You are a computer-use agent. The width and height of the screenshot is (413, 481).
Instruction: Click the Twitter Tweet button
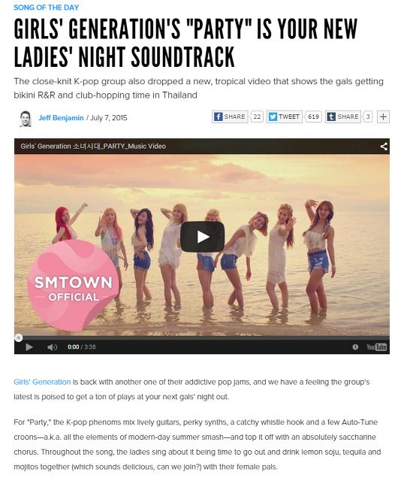[285, 117]
